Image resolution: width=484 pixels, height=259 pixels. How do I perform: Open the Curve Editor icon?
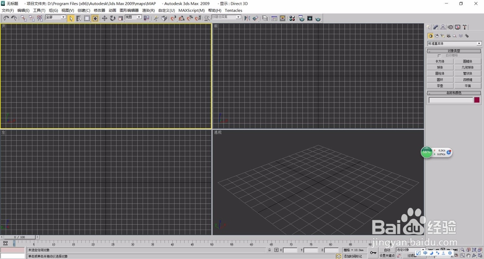coord(274,18)
